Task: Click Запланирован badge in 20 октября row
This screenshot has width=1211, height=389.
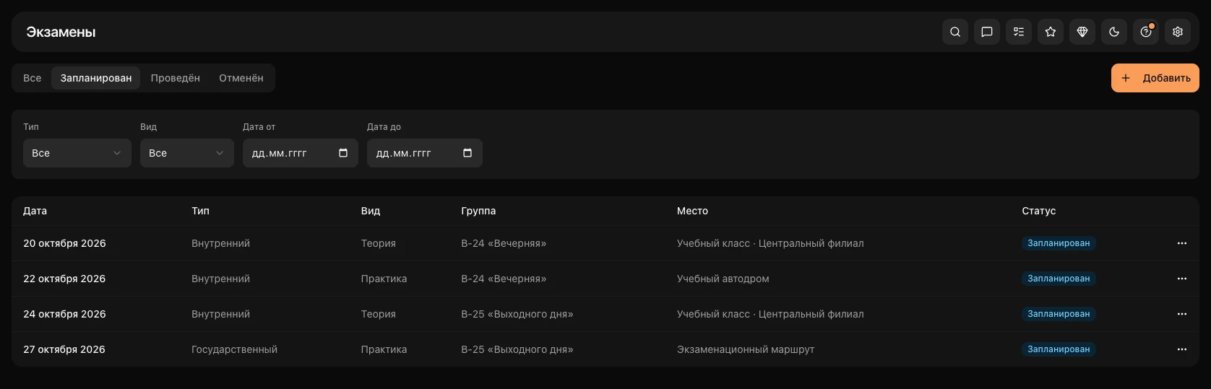Action: point(1059,243)
